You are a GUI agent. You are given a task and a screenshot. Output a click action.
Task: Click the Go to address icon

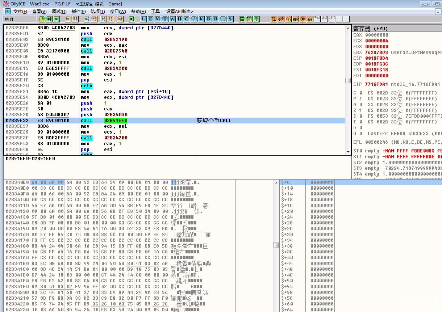132,19
